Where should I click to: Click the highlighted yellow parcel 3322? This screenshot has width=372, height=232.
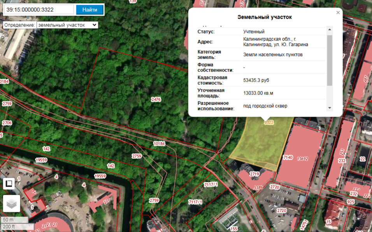pos(259,144)
